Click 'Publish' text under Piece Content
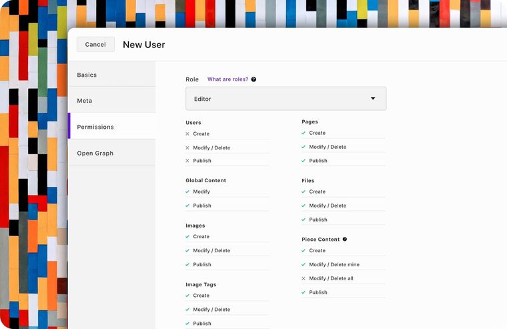Viewport: 507px width, 329px height. [x=318, y=292]
